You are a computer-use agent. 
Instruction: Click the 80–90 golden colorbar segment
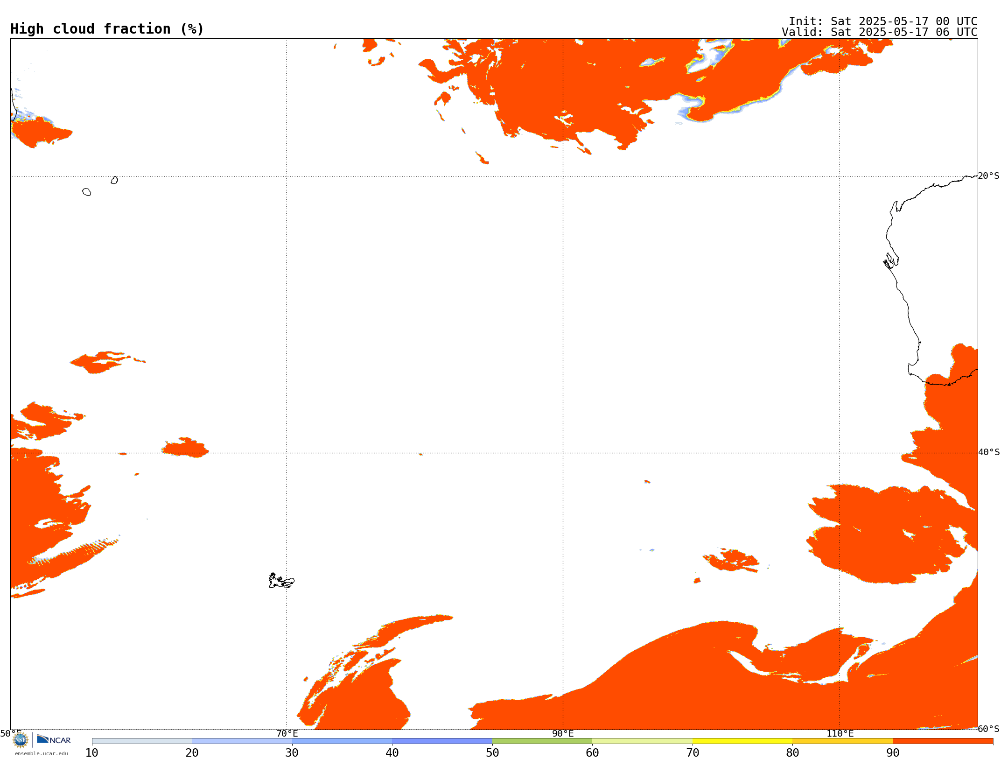842,741
